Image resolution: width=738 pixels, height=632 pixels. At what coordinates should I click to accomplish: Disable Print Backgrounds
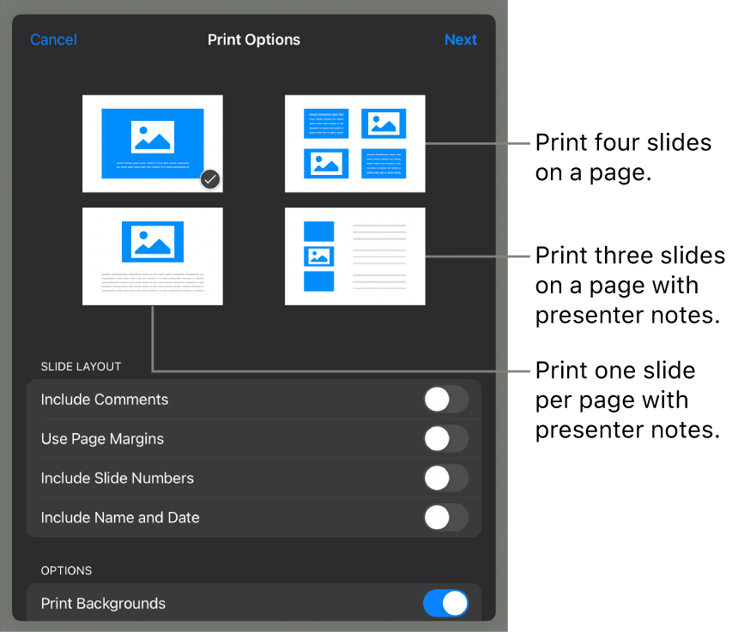(445, 604)
